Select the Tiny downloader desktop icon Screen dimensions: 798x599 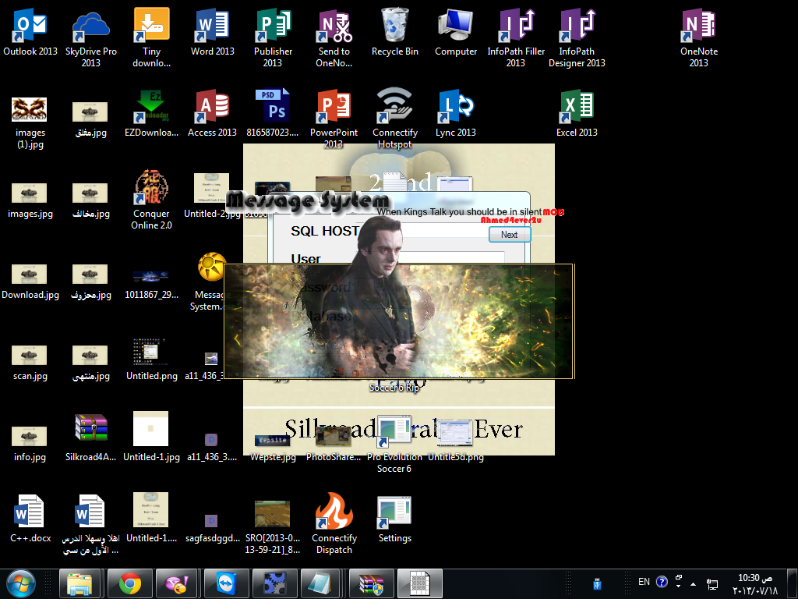pyautogui.click(x=151, y=25)
